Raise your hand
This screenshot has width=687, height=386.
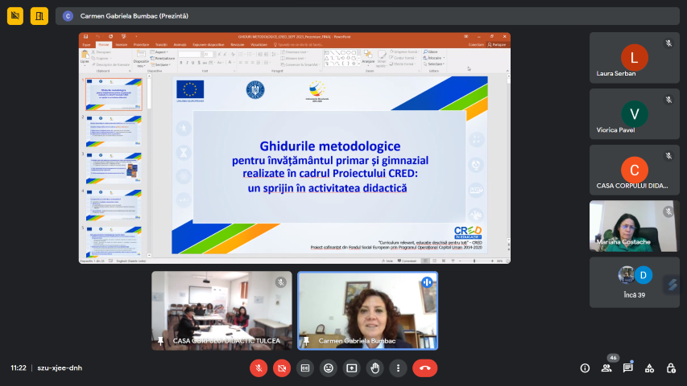(375, 368)
